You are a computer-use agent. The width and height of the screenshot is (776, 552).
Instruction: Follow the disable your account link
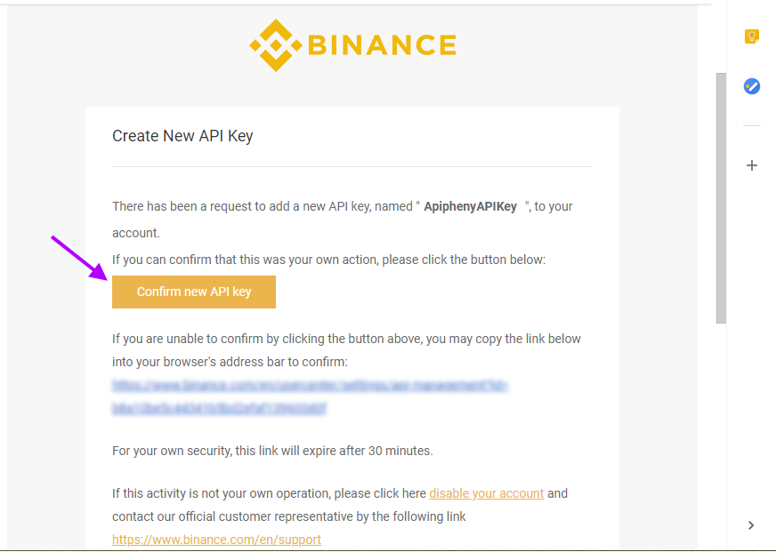click(x=486, y=493)
